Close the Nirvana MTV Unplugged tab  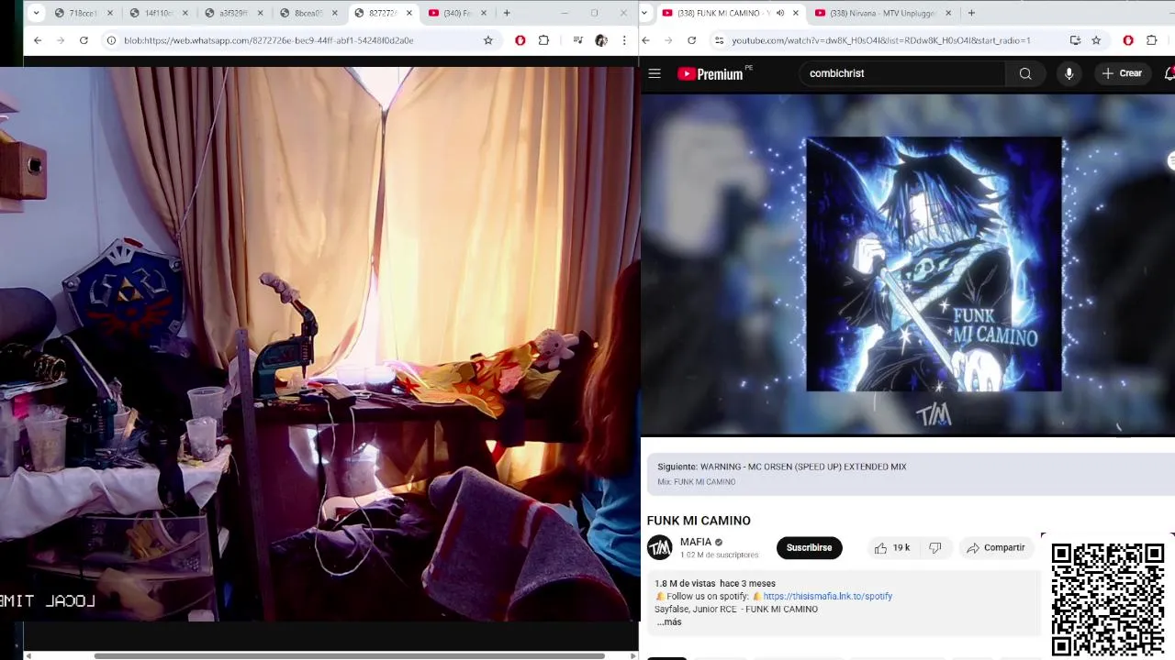948,13
